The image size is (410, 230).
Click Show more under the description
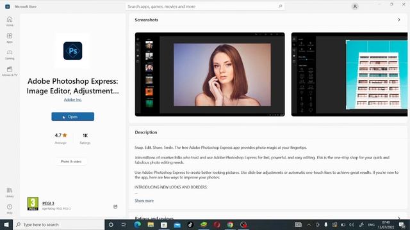click(144, 201)
